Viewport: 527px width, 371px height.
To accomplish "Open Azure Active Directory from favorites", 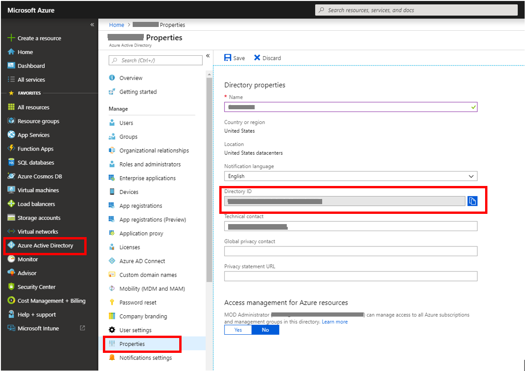I will (45, 245).
